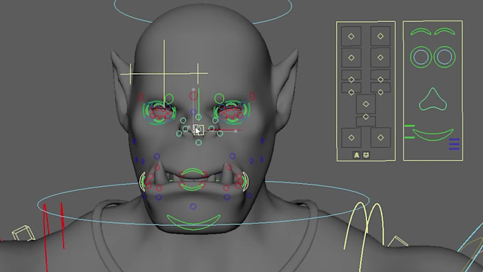Select the right green eyebrow curve in the face panel
The height and width of the screenshot is (272, 483).
[445, 31]
